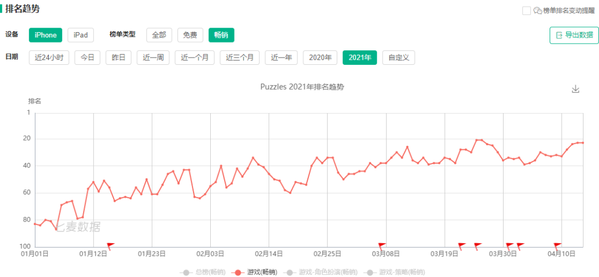The width and height of the screenshot is (599, 277).
Task: Switch device to iPad
Action: tap(80, 35)
